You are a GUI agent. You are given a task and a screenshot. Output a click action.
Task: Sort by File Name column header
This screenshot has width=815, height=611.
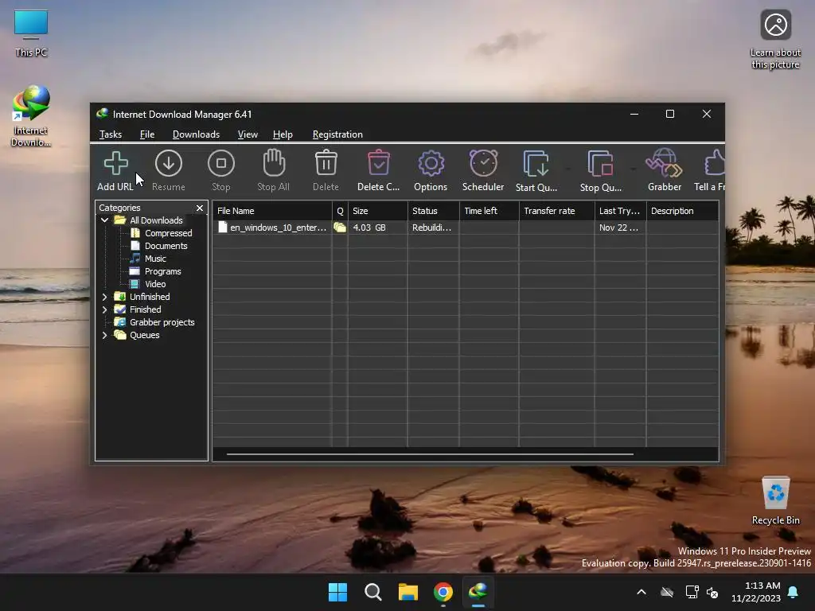(x=272, y=211)
